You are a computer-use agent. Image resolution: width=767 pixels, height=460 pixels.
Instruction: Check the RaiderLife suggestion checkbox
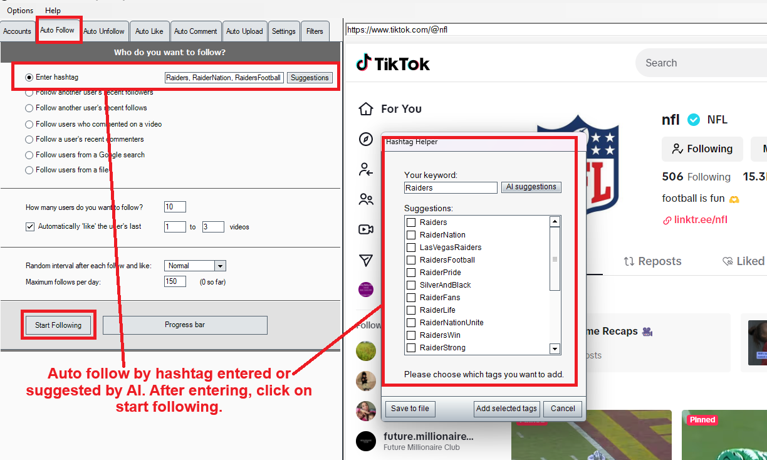(x=411, y=310)
